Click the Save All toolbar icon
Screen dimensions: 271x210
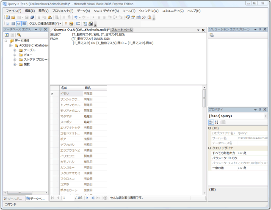[x=32, y=17]
